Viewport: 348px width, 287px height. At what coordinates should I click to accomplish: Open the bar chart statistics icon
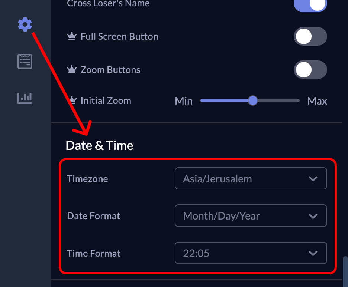[25, 98]
